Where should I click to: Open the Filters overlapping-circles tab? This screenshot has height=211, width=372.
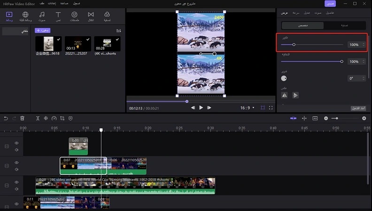107,16
